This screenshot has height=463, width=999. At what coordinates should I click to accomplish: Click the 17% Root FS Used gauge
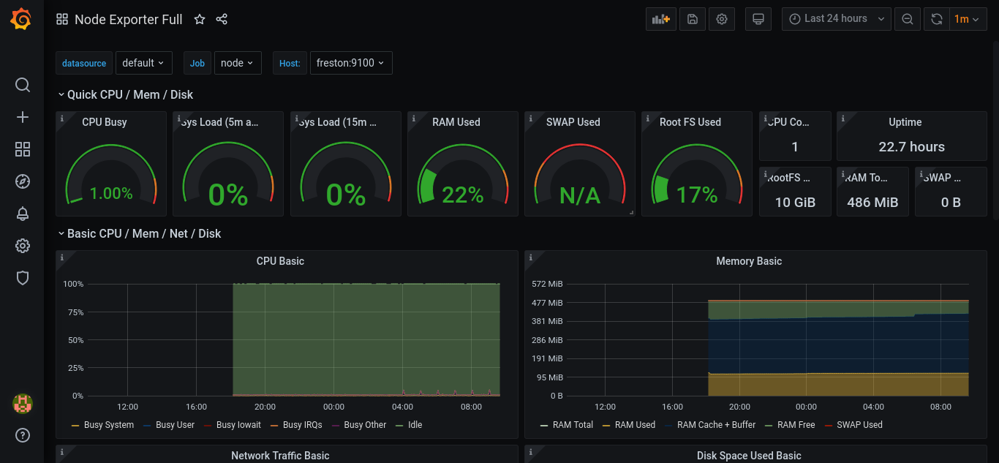(x=697, y=176)
